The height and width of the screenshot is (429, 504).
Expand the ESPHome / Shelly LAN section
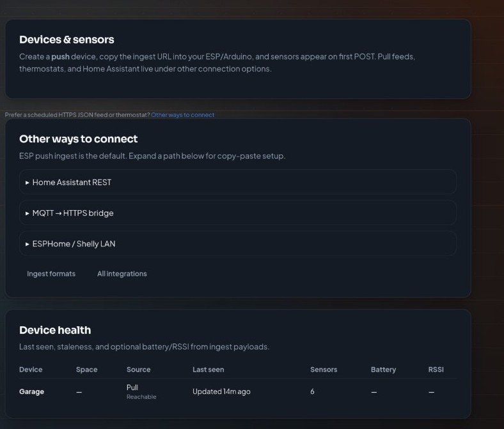[x=238, y=243]
